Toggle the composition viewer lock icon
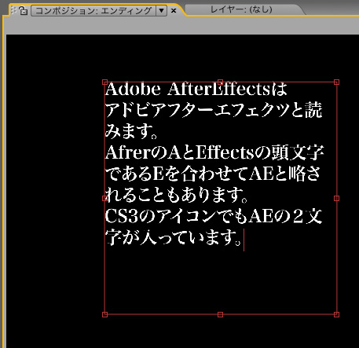Image resolution: width=359 pixels, height=348 pixels. pos(23,11)
